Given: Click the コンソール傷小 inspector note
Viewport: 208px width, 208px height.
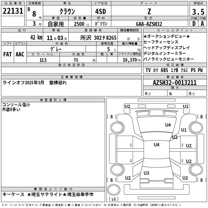Looking at the screenshot, I should coord(16,105).
